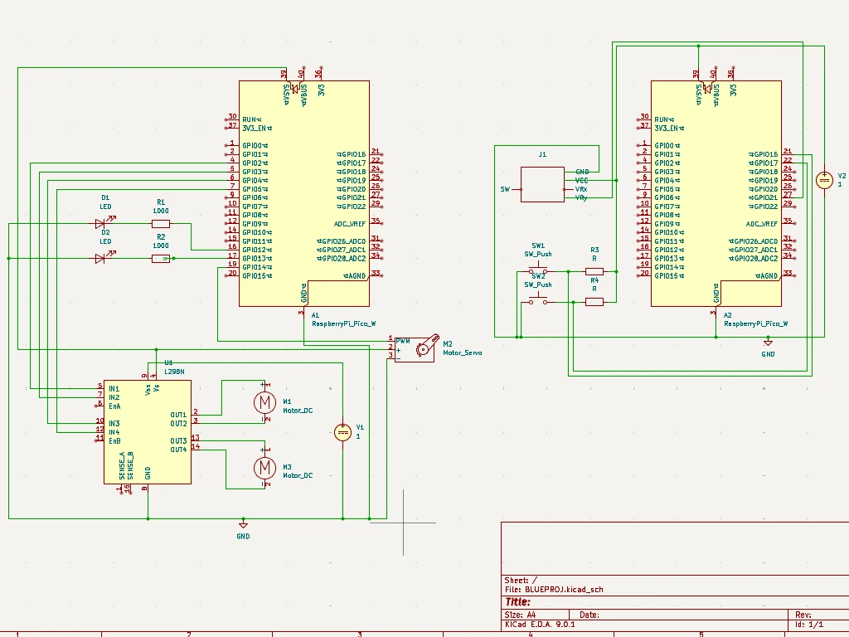Screen dimensions: 849x637
Task: Select the GND power symbol below L298N circuit
Action: pos(243,524)
